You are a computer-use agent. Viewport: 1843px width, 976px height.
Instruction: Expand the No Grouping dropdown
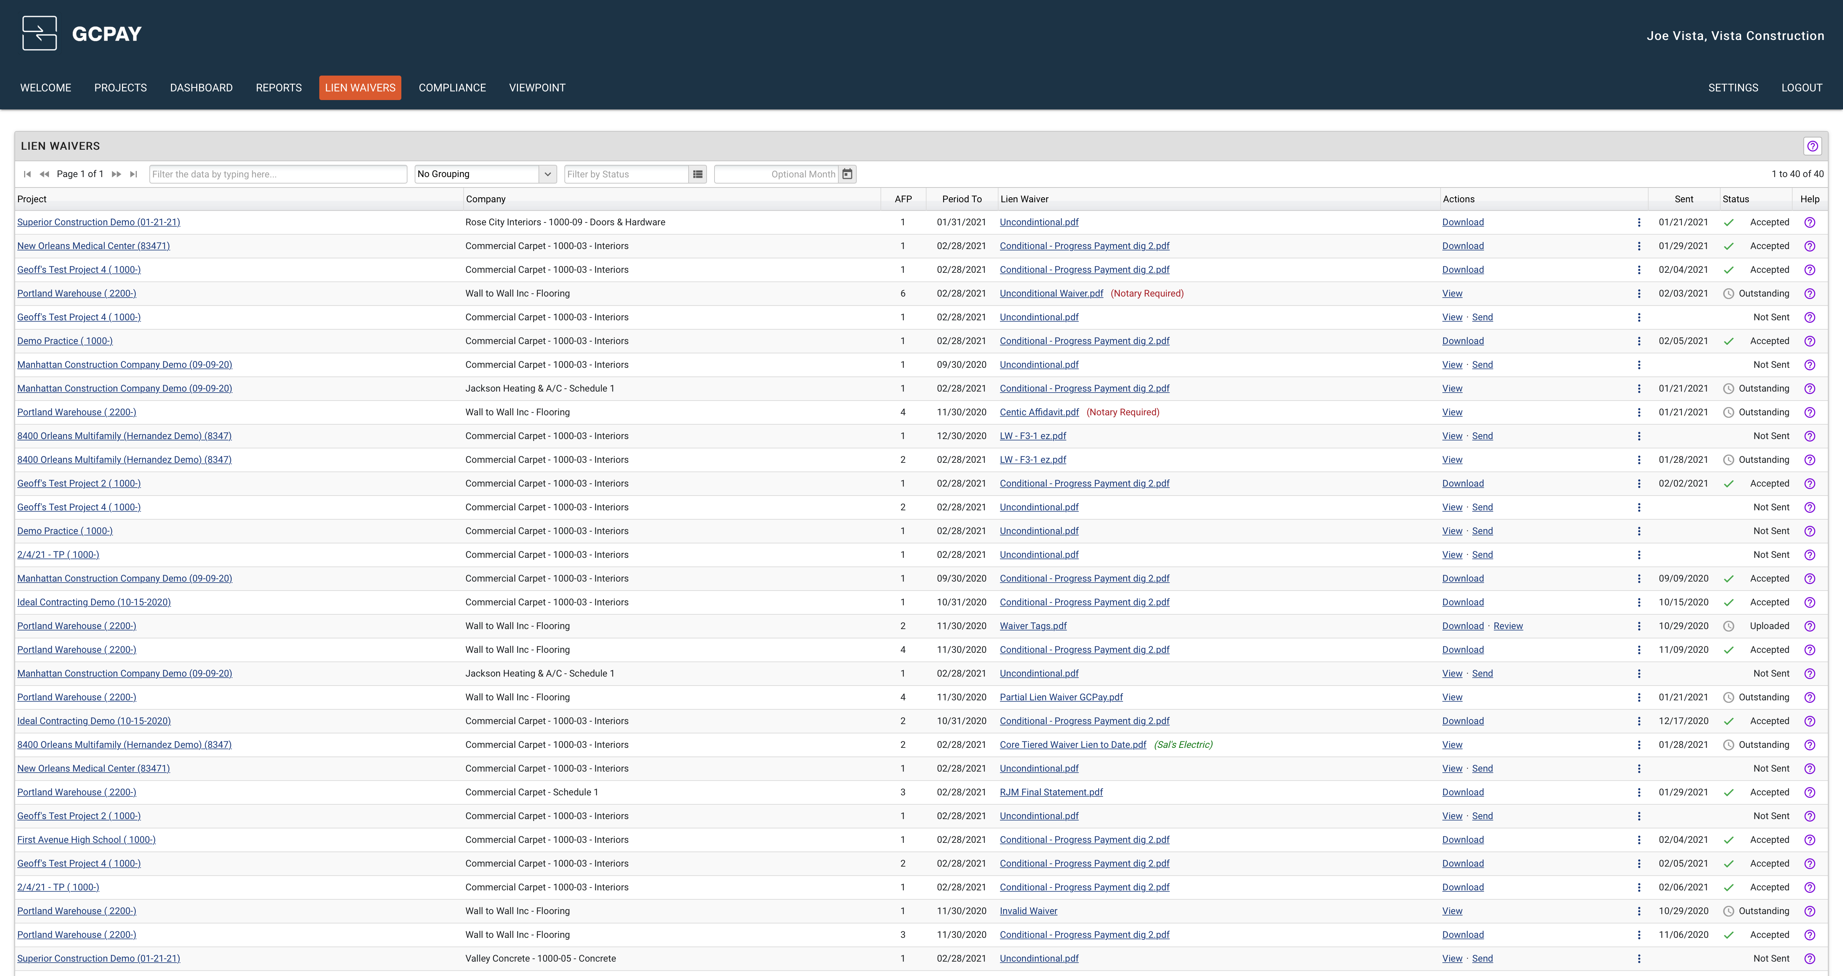547,174
